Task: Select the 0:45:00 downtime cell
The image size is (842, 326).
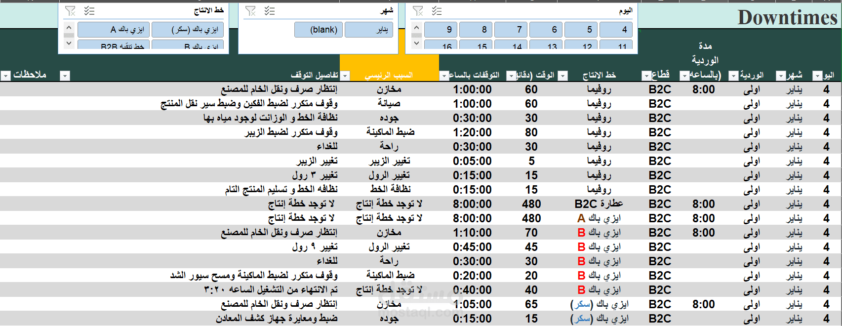Action: pos(472,247)
